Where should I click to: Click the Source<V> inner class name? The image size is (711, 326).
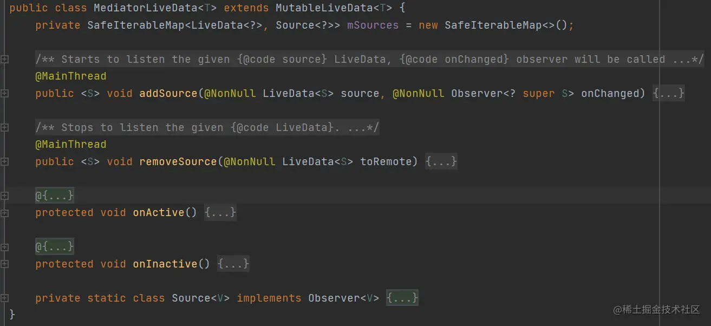point(201,298)
